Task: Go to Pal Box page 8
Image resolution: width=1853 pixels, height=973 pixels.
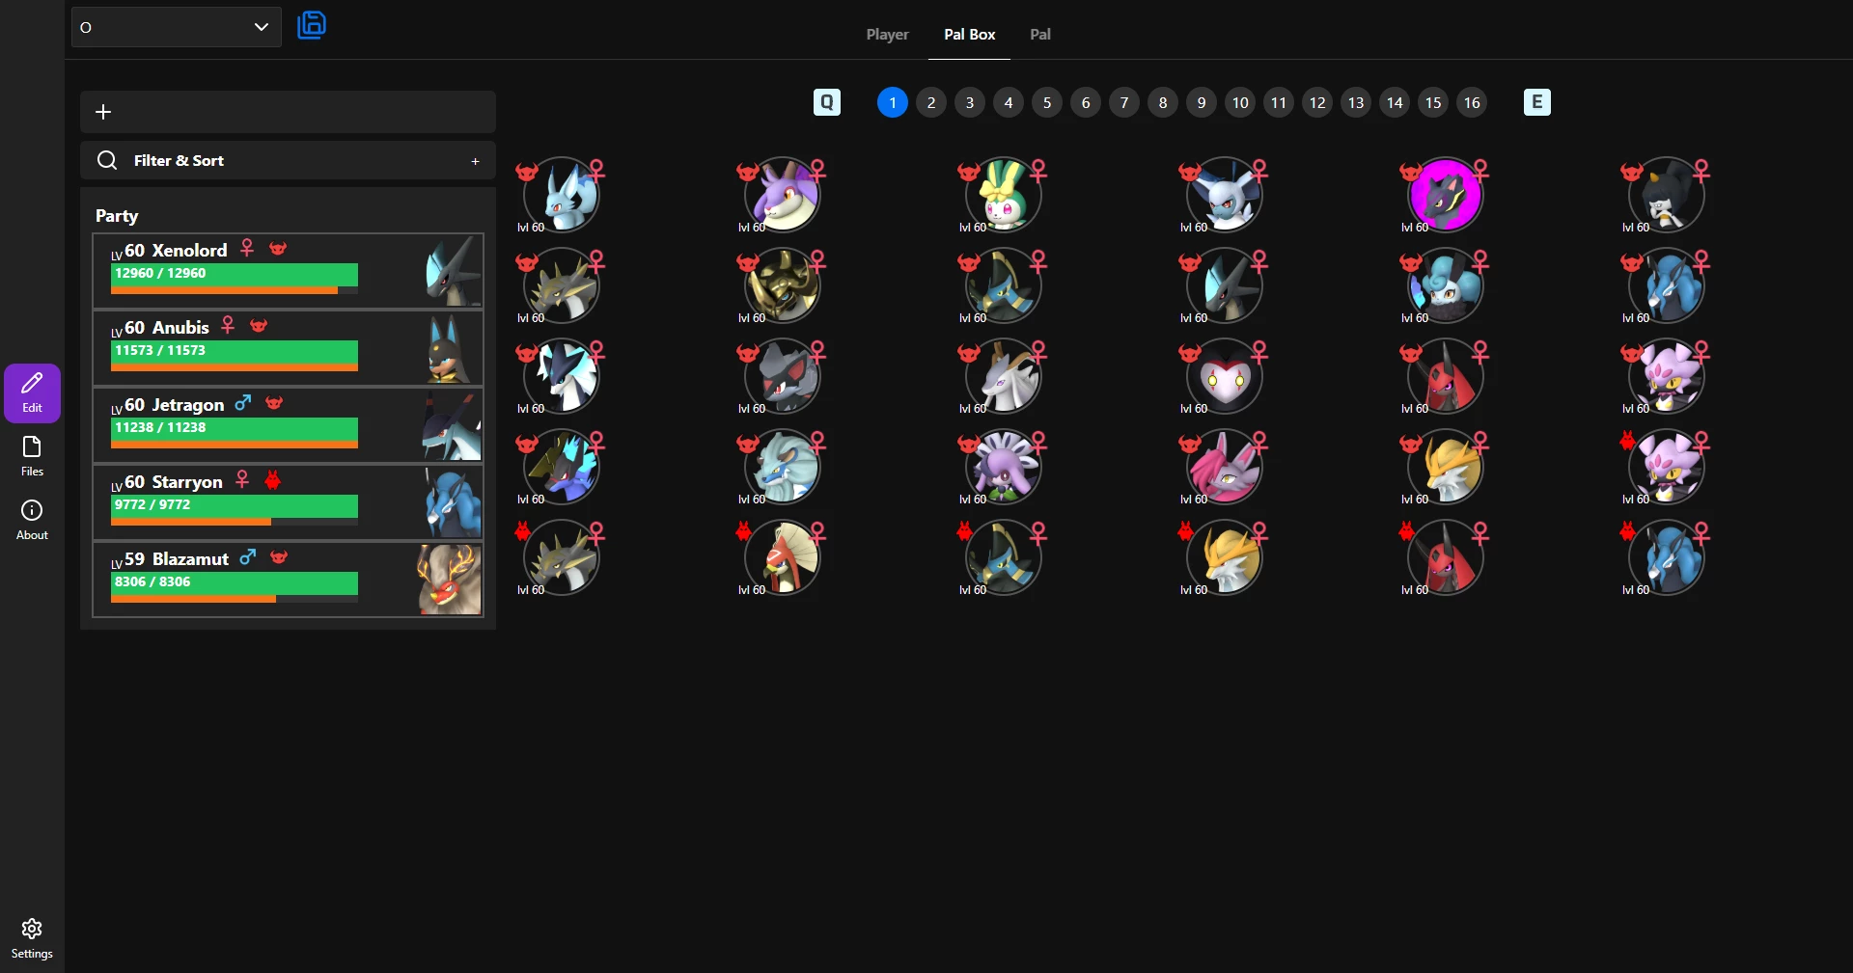Action: click(x=1163, y=102)
